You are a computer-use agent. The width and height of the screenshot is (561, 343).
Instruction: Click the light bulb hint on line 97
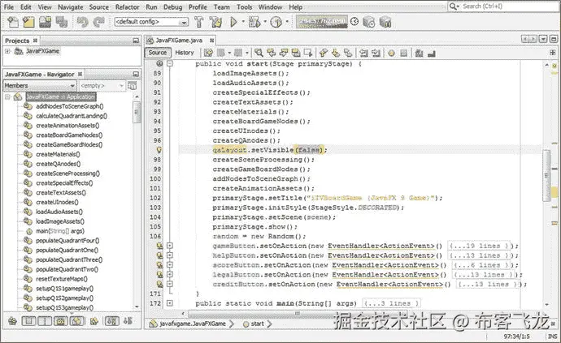(159, 150)
